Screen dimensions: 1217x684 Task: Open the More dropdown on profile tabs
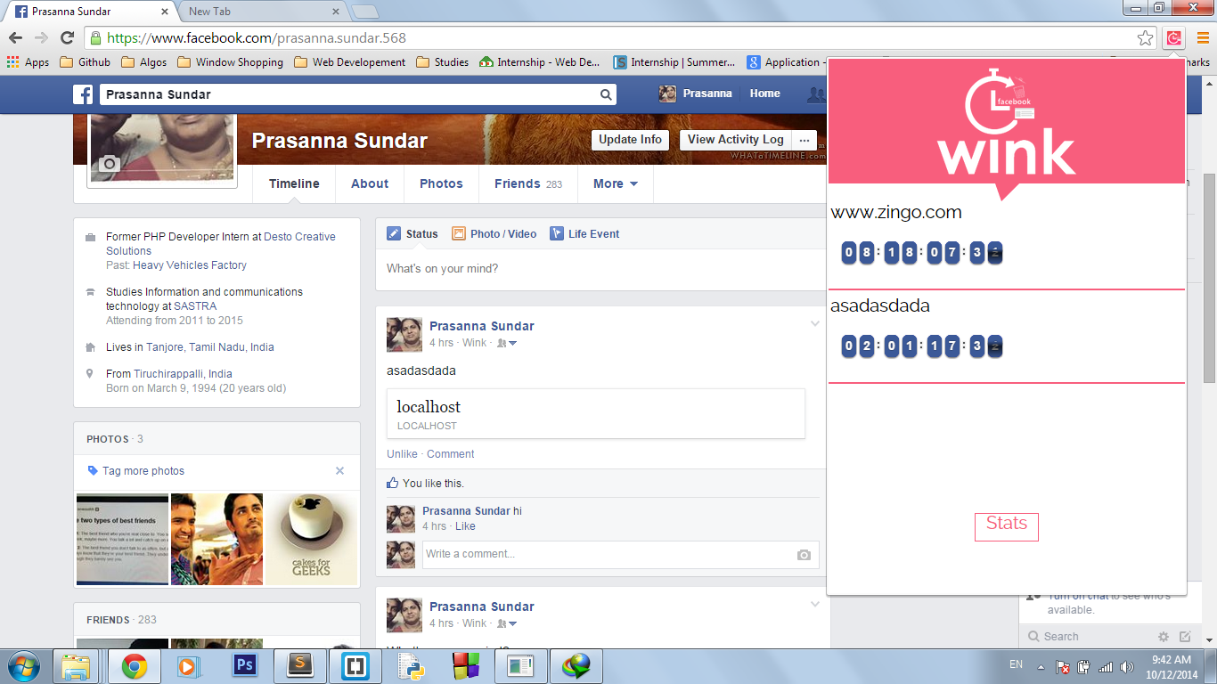point(616,183)
